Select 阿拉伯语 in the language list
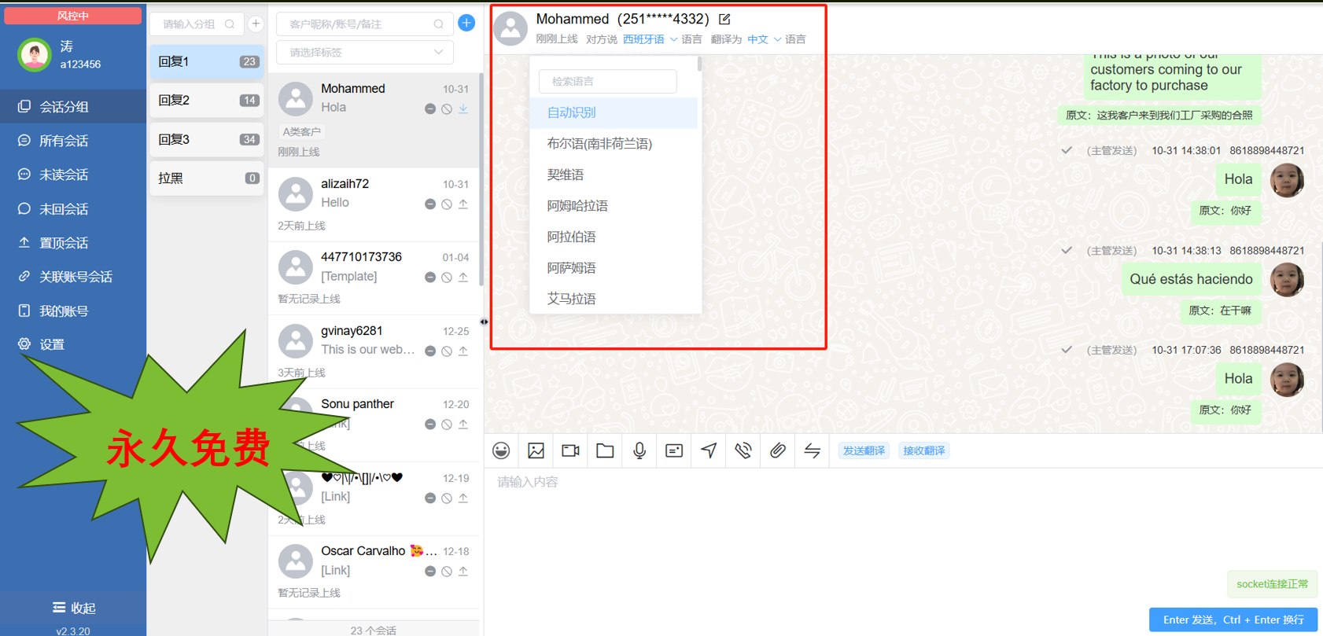Screen dimensions: 1323x636 click(x=614, y=237)
